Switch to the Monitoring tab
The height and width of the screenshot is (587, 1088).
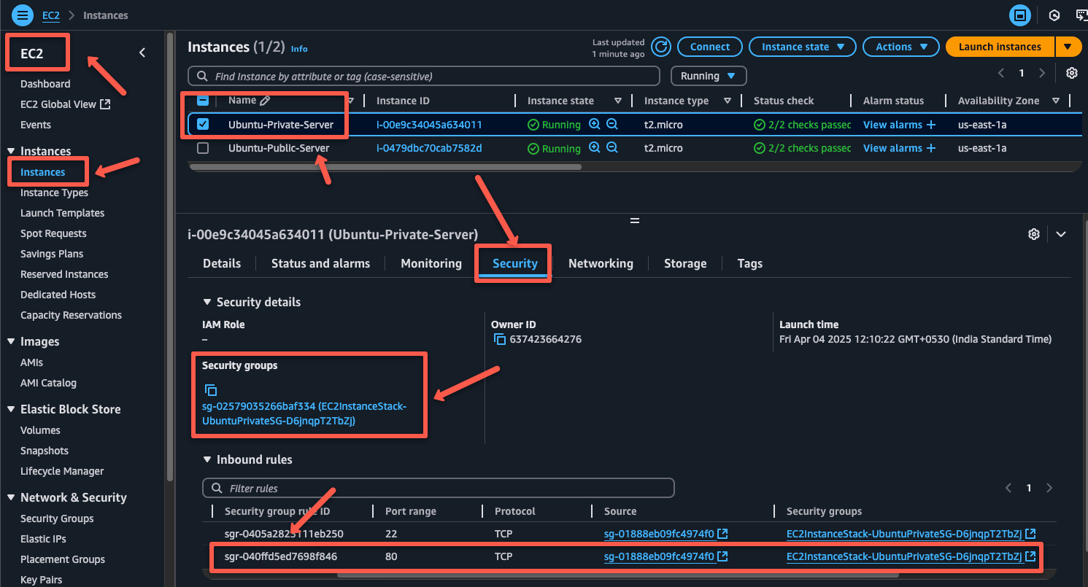point(431,263)
